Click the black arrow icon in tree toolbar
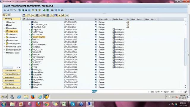The width and height of the screenshot is (190, 107). pyautogui.click(x=59, y=15)
